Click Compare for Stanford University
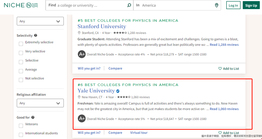The image size is (262, 139). tap(115, 68)
